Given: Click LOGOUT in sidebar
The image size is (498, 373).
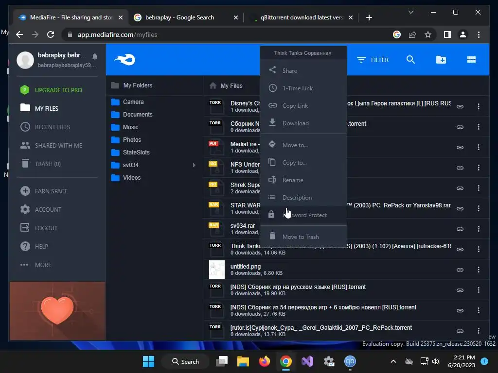Looking at the screenshot, I should [39, 228].
